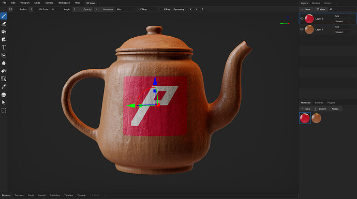Open Layer 1 Mix blending dropdown

342,27
